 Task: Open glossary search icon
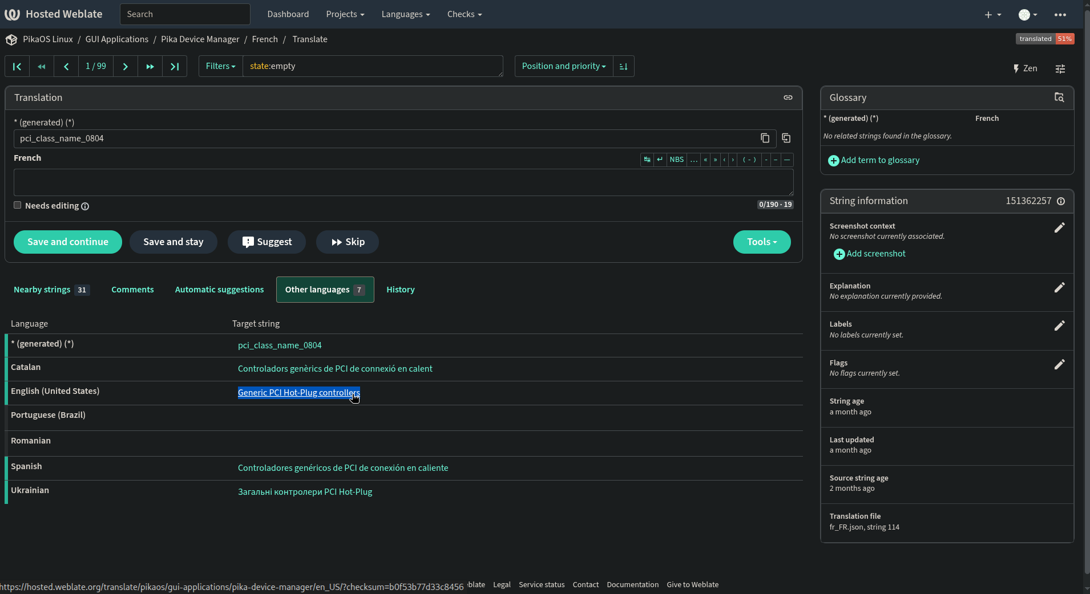(1059, 97)
